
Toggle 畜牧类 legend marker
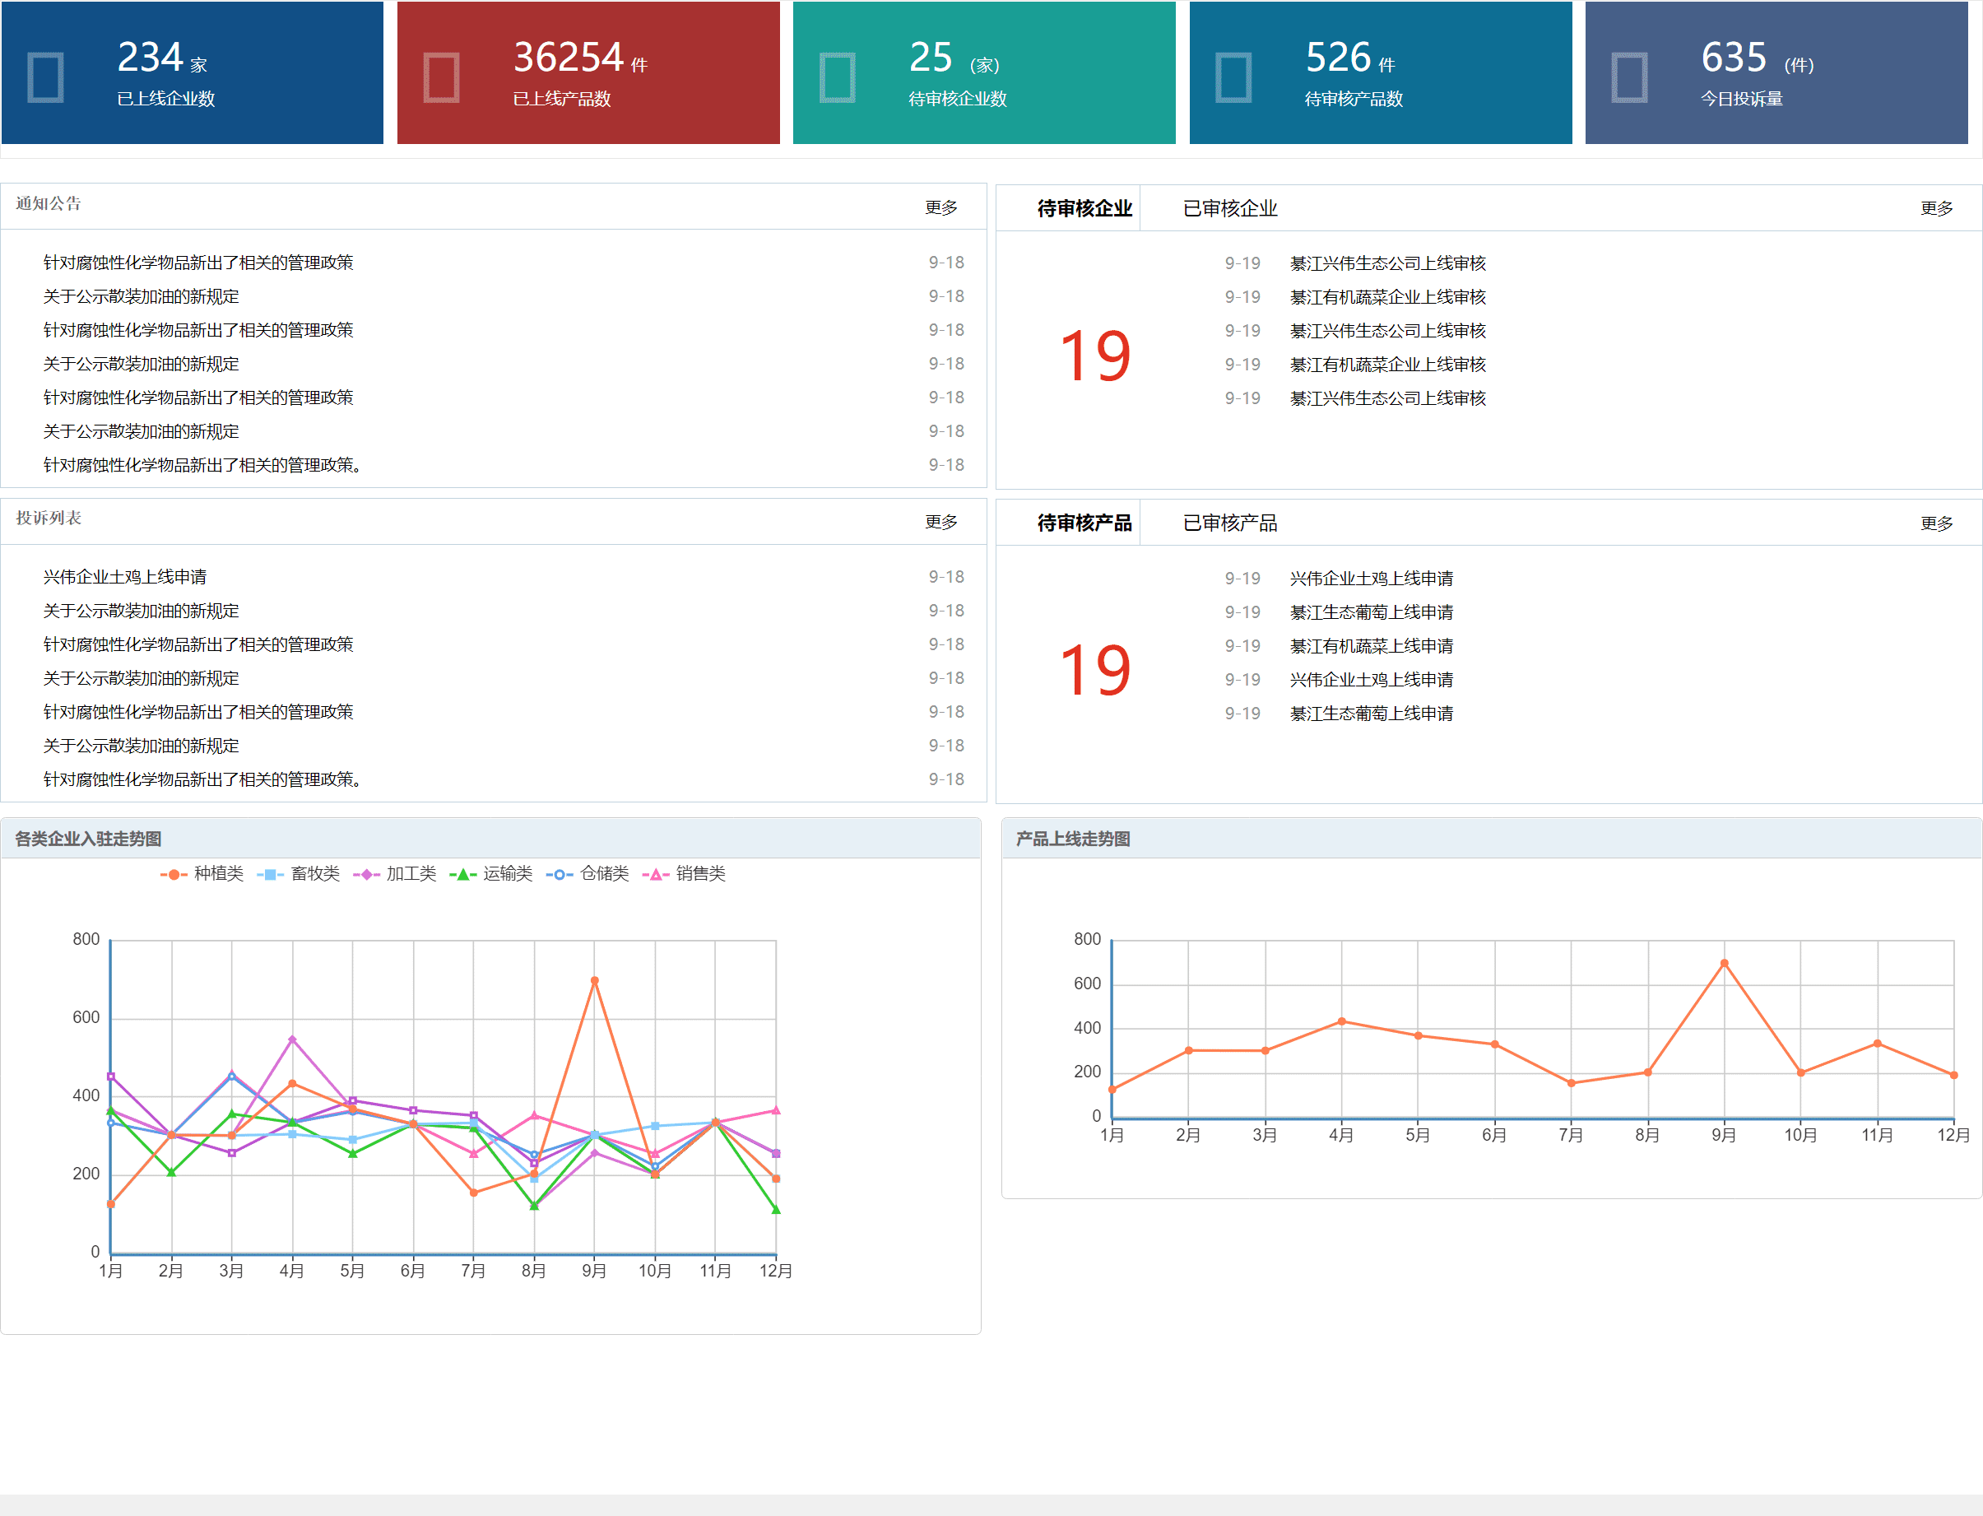(270, 874)
